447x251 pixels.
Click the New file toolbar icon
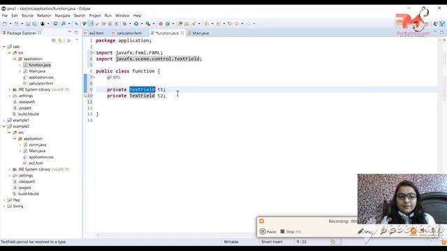[x=5, y=24]
